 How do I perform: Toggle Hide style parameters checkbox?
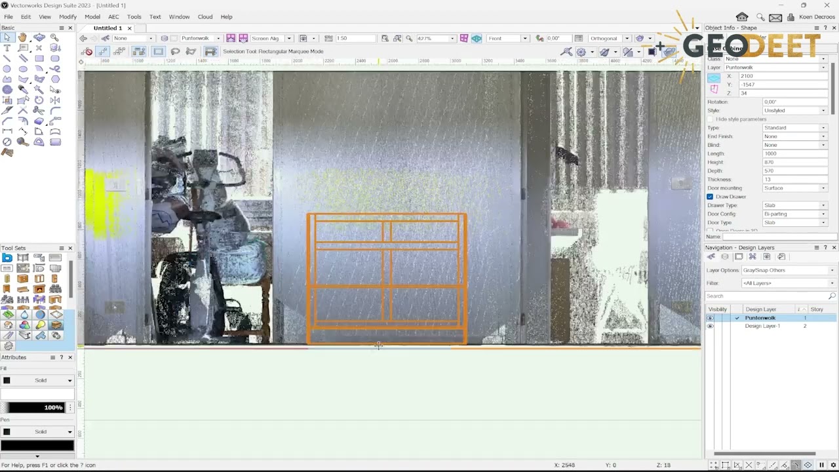(x=710, y=119)
